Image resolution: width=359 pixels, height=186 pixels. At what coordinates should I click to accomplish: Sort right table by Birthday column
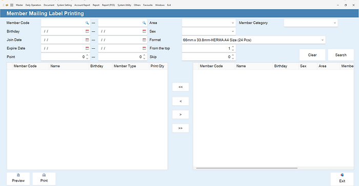(x=286, y=66)
